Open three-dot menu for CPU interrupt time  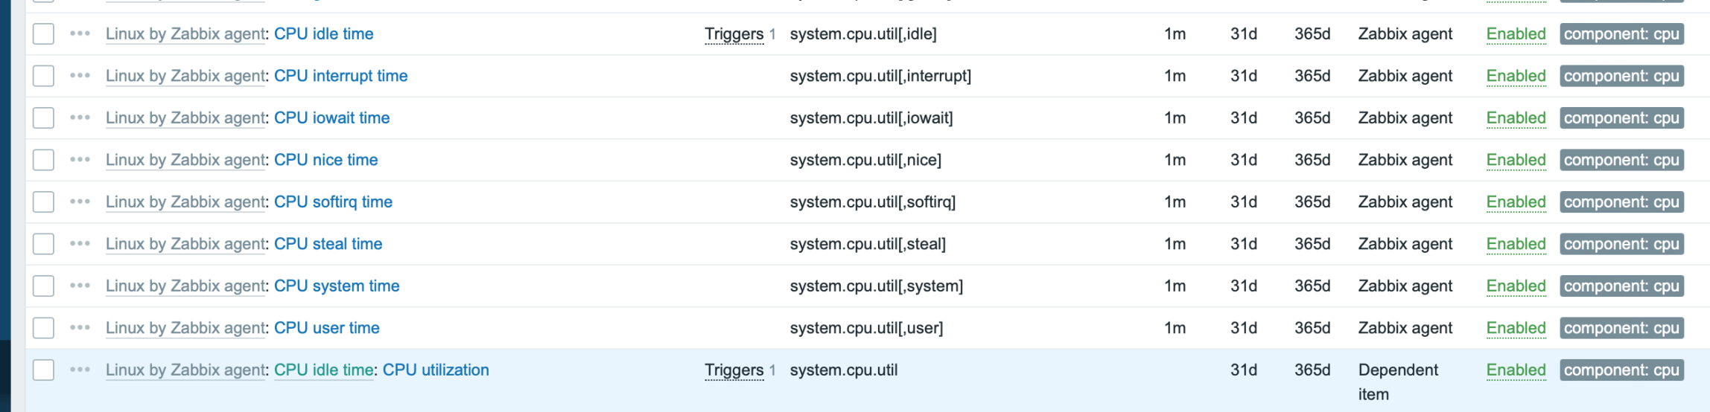pos(80,76)
